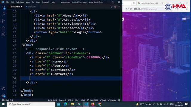This screenshot has height=107, width=191.
Task: Open Microsoft Edge from taskbar
Action: click(x=65, y=104)
